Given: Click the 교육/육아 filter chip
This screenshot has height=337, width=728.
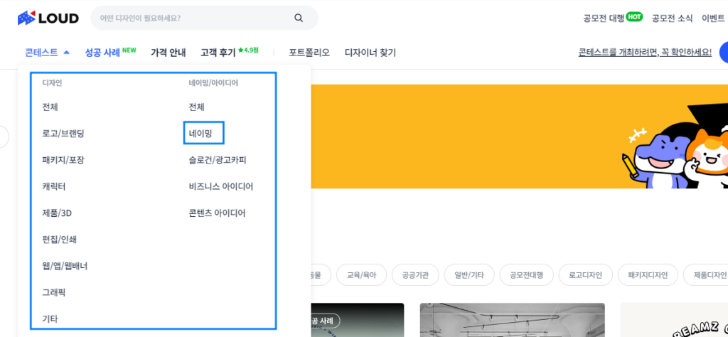Looking at the screenshot, I should 361,275.
